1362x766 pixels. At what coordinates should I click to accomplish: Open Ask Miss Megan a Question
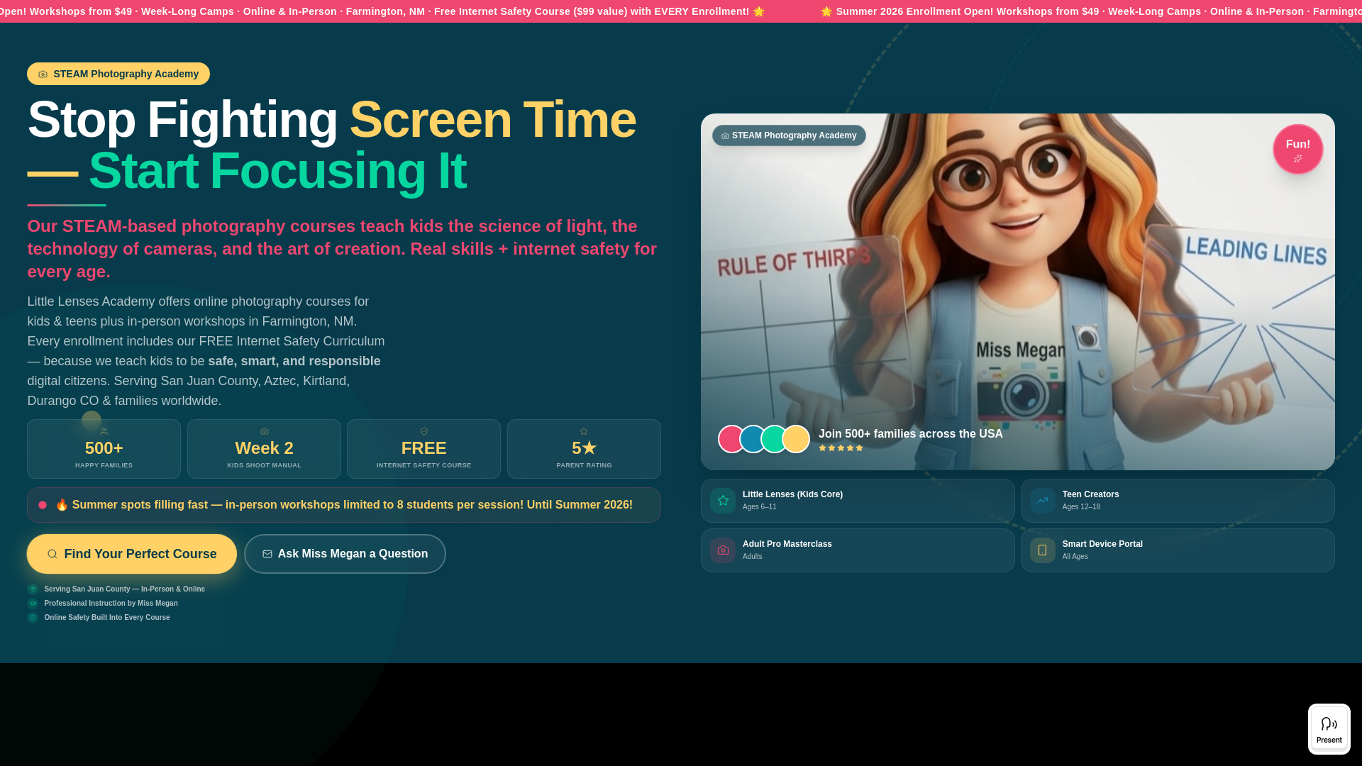click(x=345, y=554)
